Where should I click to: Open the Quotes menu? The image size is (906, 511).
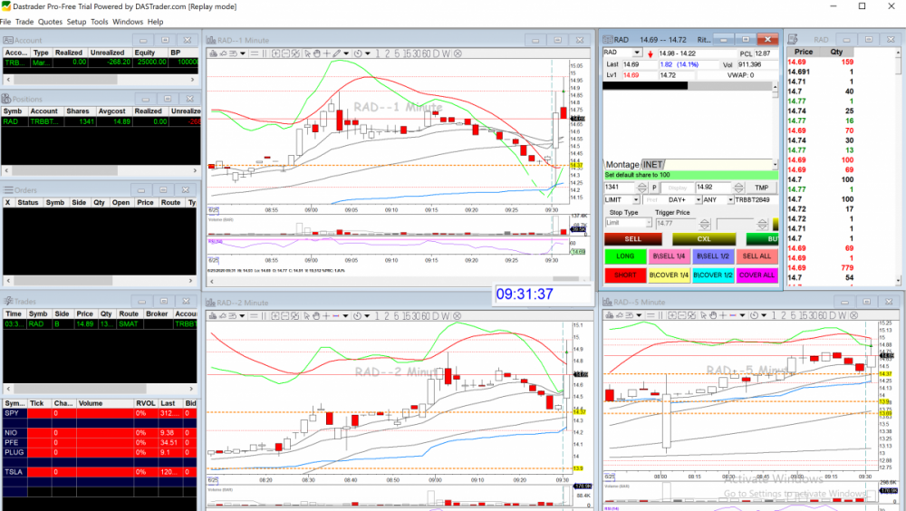click(x=50, y=21)
